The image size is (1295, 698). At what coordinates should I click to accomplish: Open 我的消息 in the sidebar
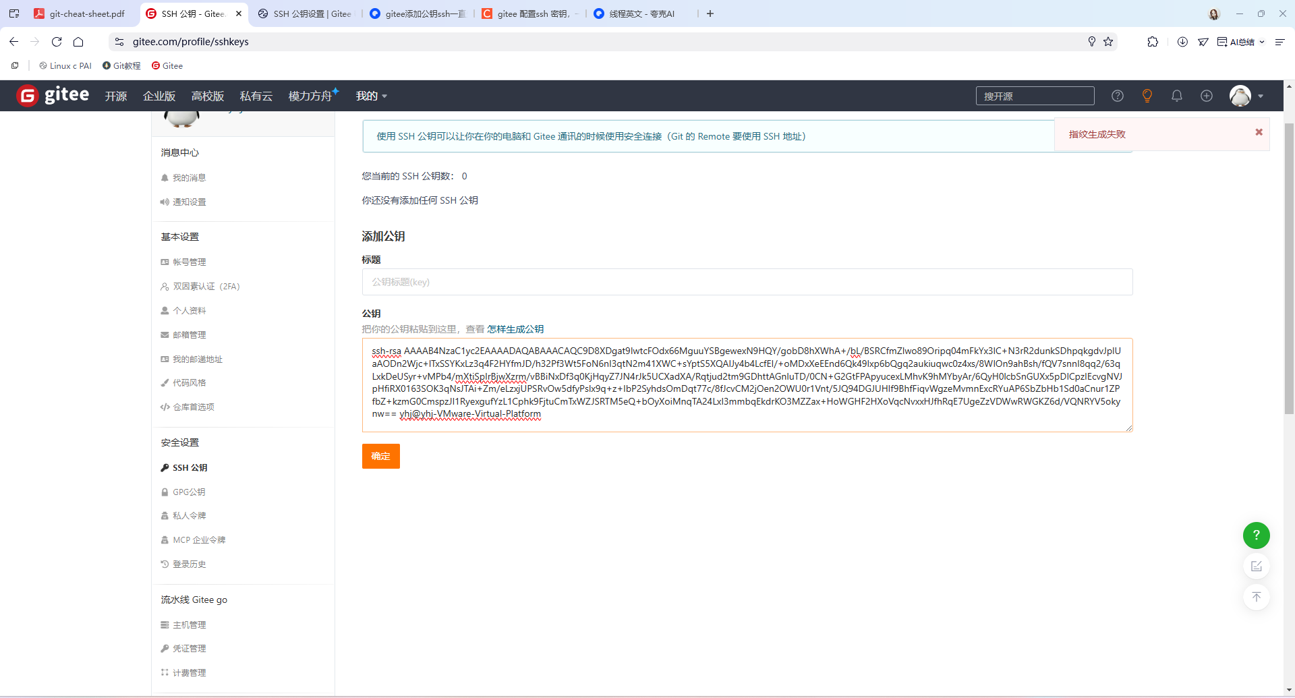point(183,177)
